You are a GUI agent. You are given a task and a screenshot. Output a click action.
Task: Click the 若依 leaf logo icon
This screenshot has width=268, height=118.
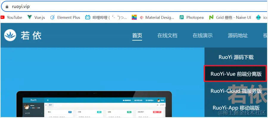click(x=10, y=35)
